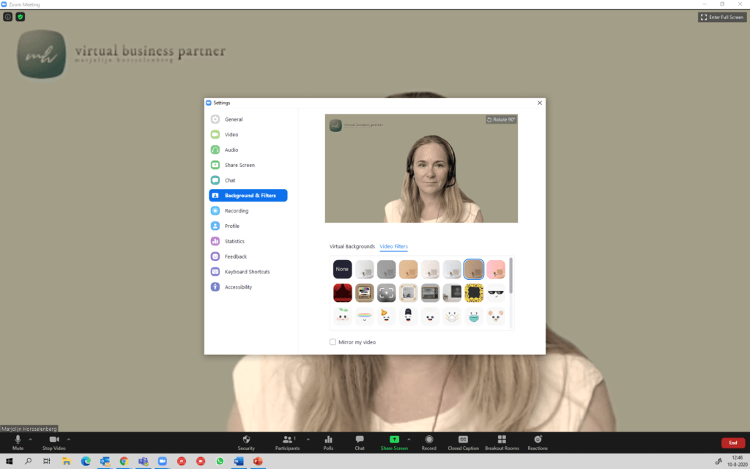Select the pink color video filter
Image resolution: width=750 pixels, height=469 pixels.
(x=496, y=270)
